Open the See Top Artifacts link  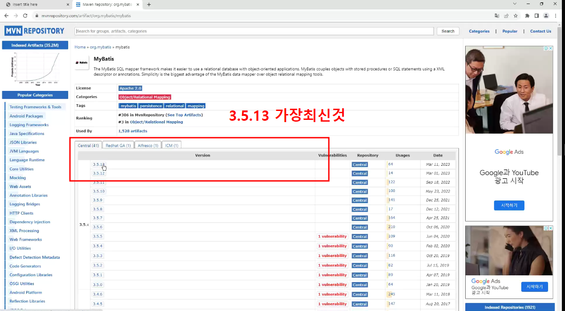(x=184, y=115)
